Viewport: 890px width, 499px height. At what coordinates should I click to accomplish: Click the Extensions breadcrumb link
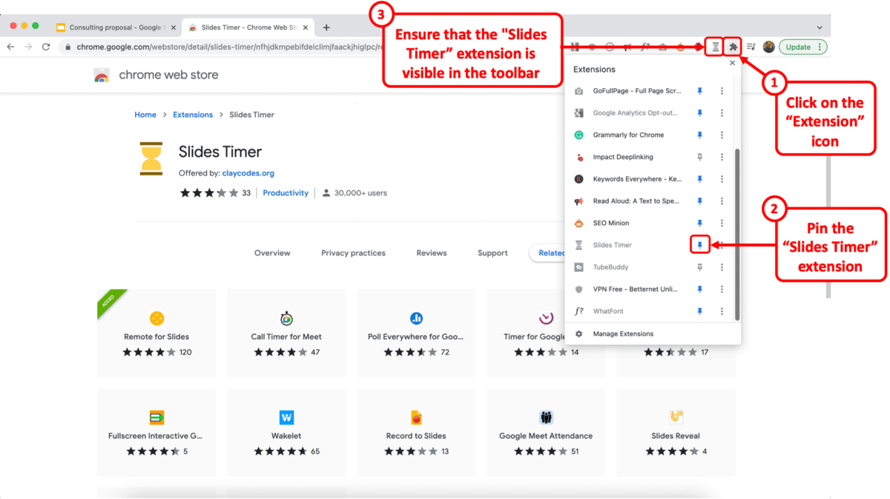pos(192,114)
